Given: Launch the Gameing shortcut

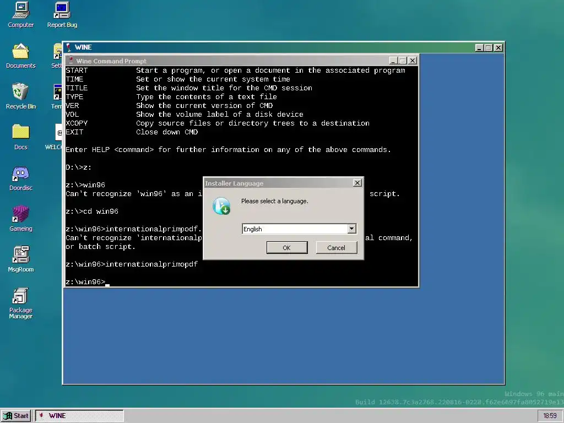Looking at the screenshot, I should (x=20, y=219).
